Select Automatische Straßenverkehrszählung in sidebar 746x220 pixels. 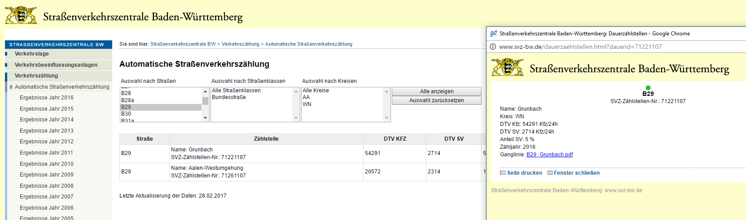62,87
